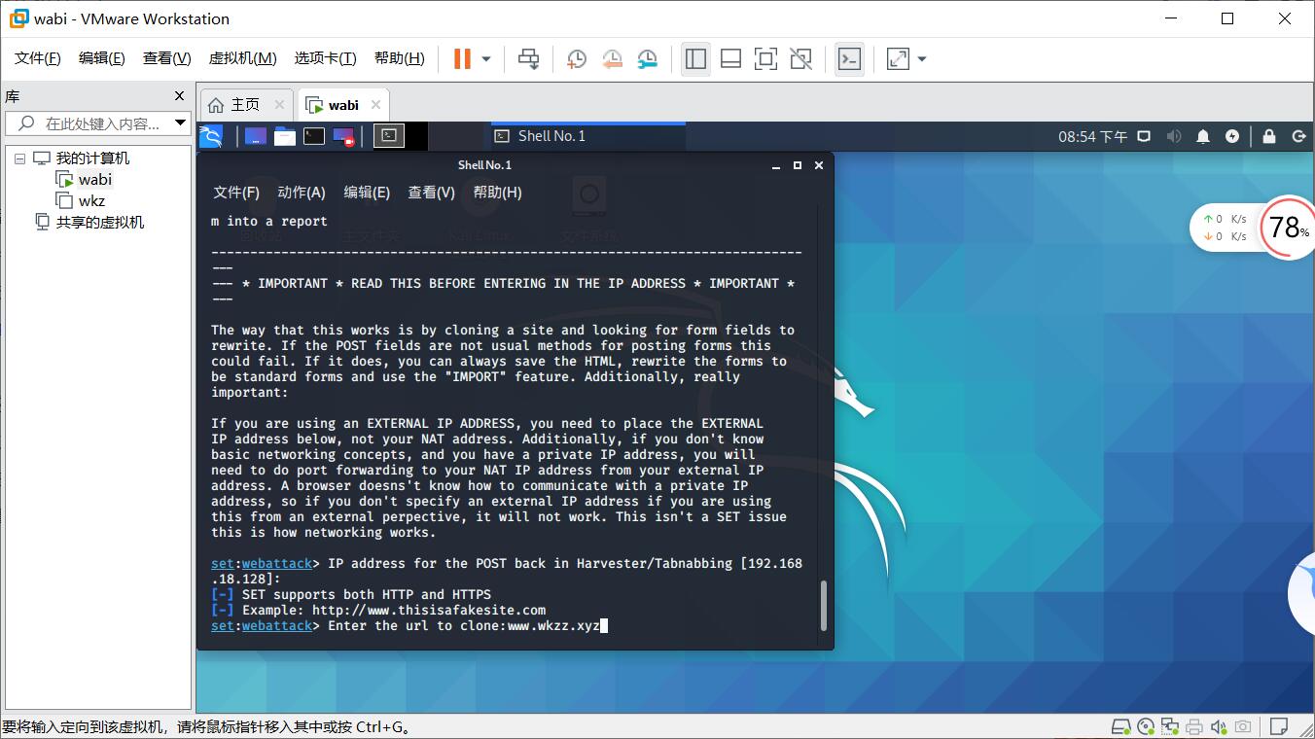The height and width of the screenshot is (739, 1315).
Task: Click the message log note icon in the status bar
Action: (x=1280, y=726)
